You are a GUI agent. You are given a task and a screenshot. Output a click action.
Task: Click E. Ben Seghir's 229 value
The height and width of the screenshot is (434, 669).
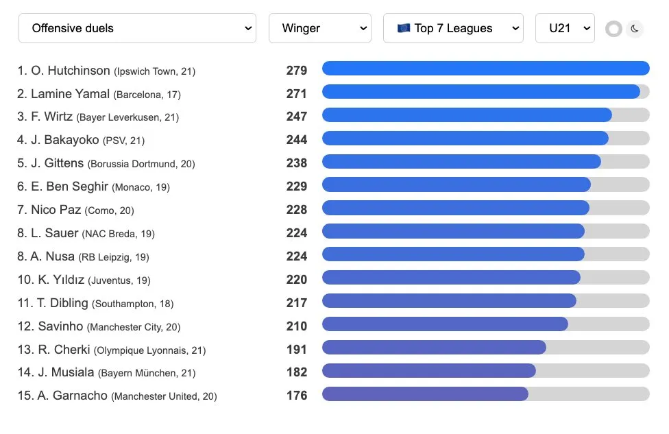(297, 186)
